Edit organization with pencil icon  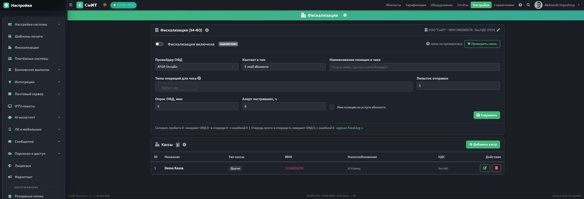pyautogui.click(x=498, y=30)
